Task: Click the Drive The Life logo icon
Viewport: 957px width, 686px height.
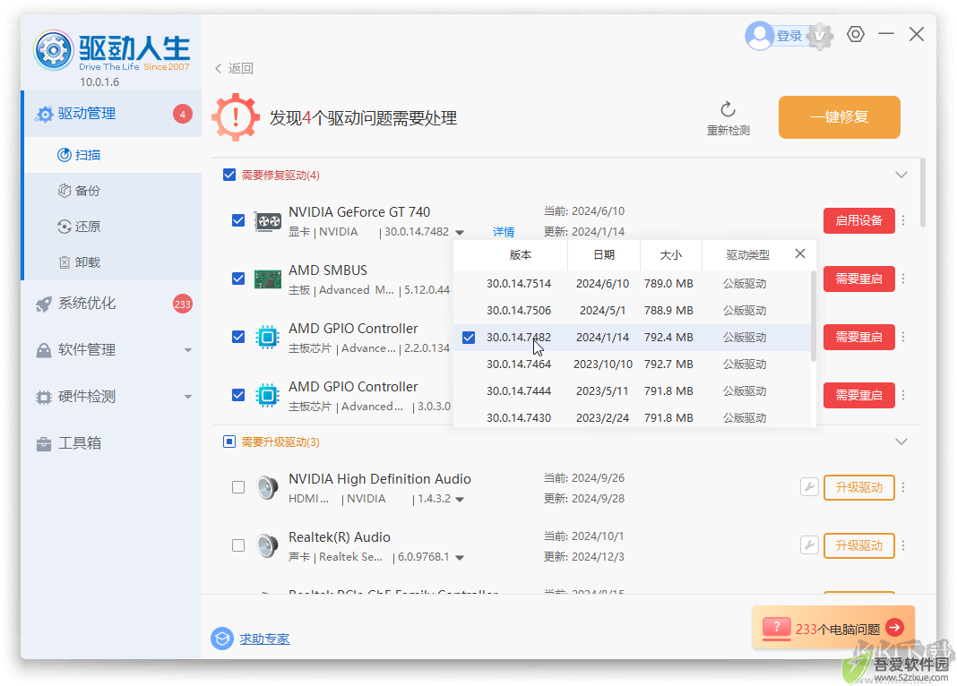Action: pyautogui.click(x=53, y=50)
